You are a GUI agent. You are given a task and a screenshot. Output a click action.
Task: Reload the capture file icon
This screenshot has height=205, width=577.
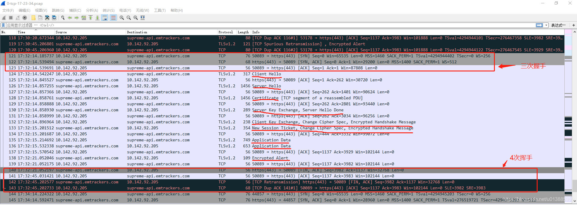pyautogui.click(x=54, y=18)
